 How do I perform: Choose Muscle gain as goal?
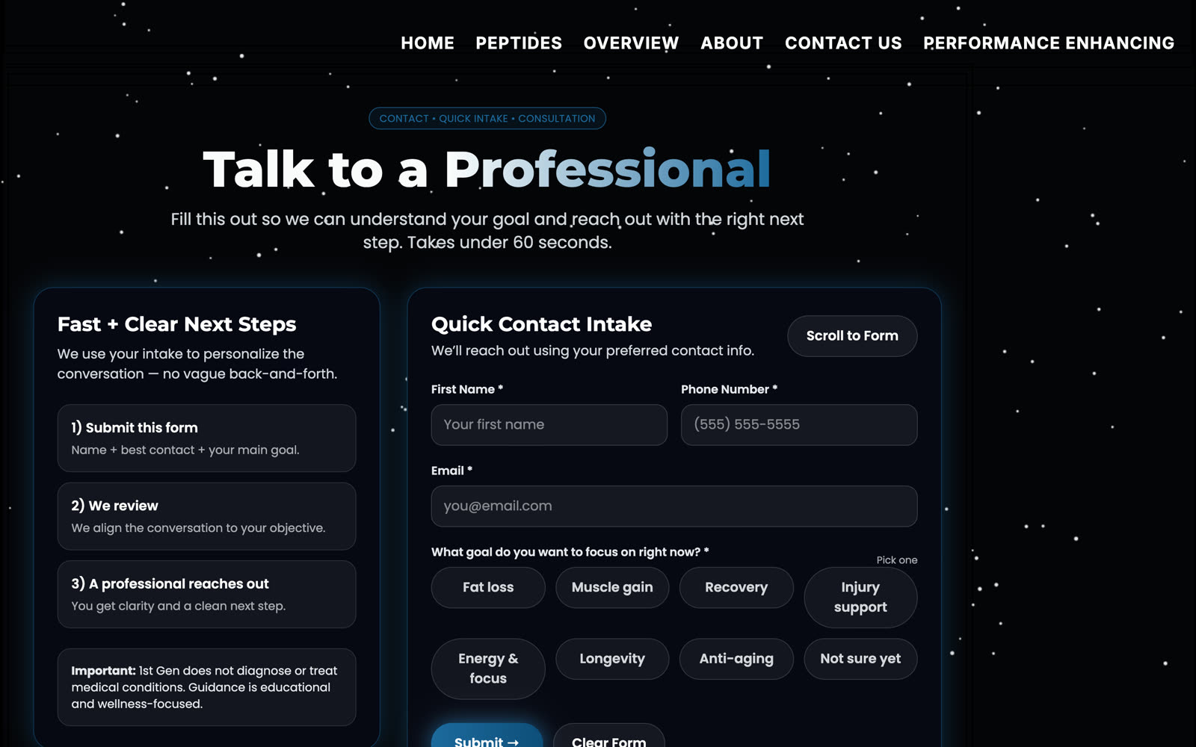point(612,588)
